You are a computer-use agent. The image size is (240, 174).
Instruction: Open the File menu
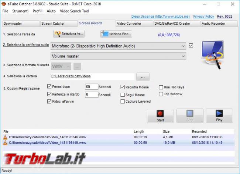[x=6, y=11]
